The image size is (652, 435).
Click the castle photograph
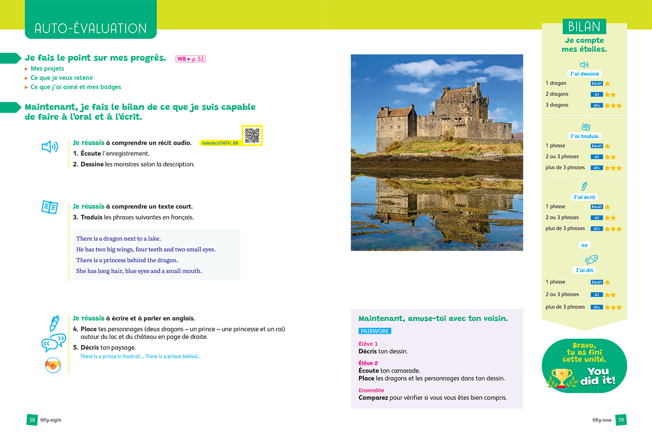click(x=437, y=152)
